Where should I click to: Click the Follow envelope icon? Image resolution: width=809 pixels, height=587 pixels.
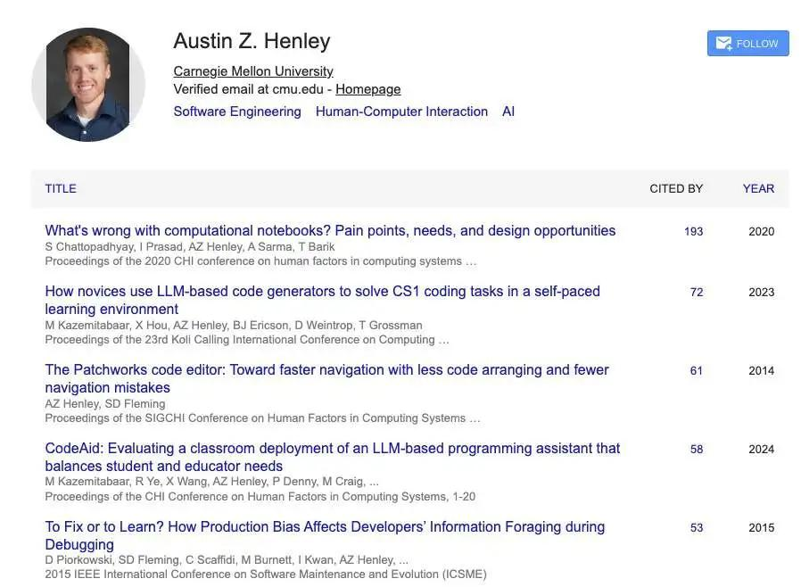coord(724,44)
